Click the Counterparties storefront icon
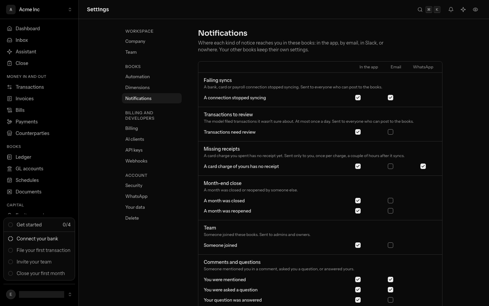 [x=10, y=133]
